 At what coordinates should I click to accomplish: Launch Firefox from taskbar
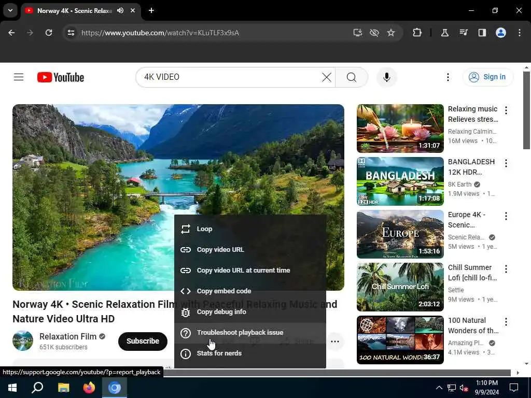[89, 388]
